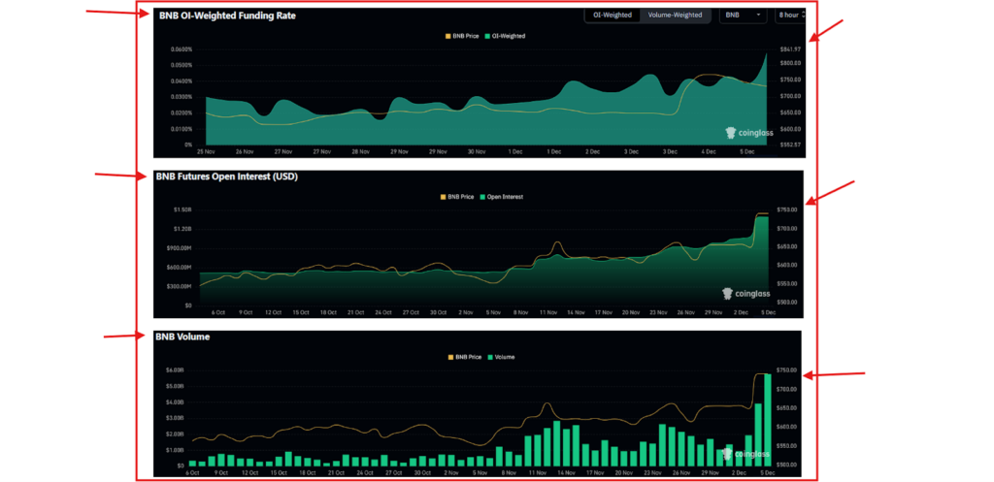Image resolution: width=994 pixels, height=482 pixels.
Task: Click the 26 Nov date on funding chart
Action: pos(245,152)
